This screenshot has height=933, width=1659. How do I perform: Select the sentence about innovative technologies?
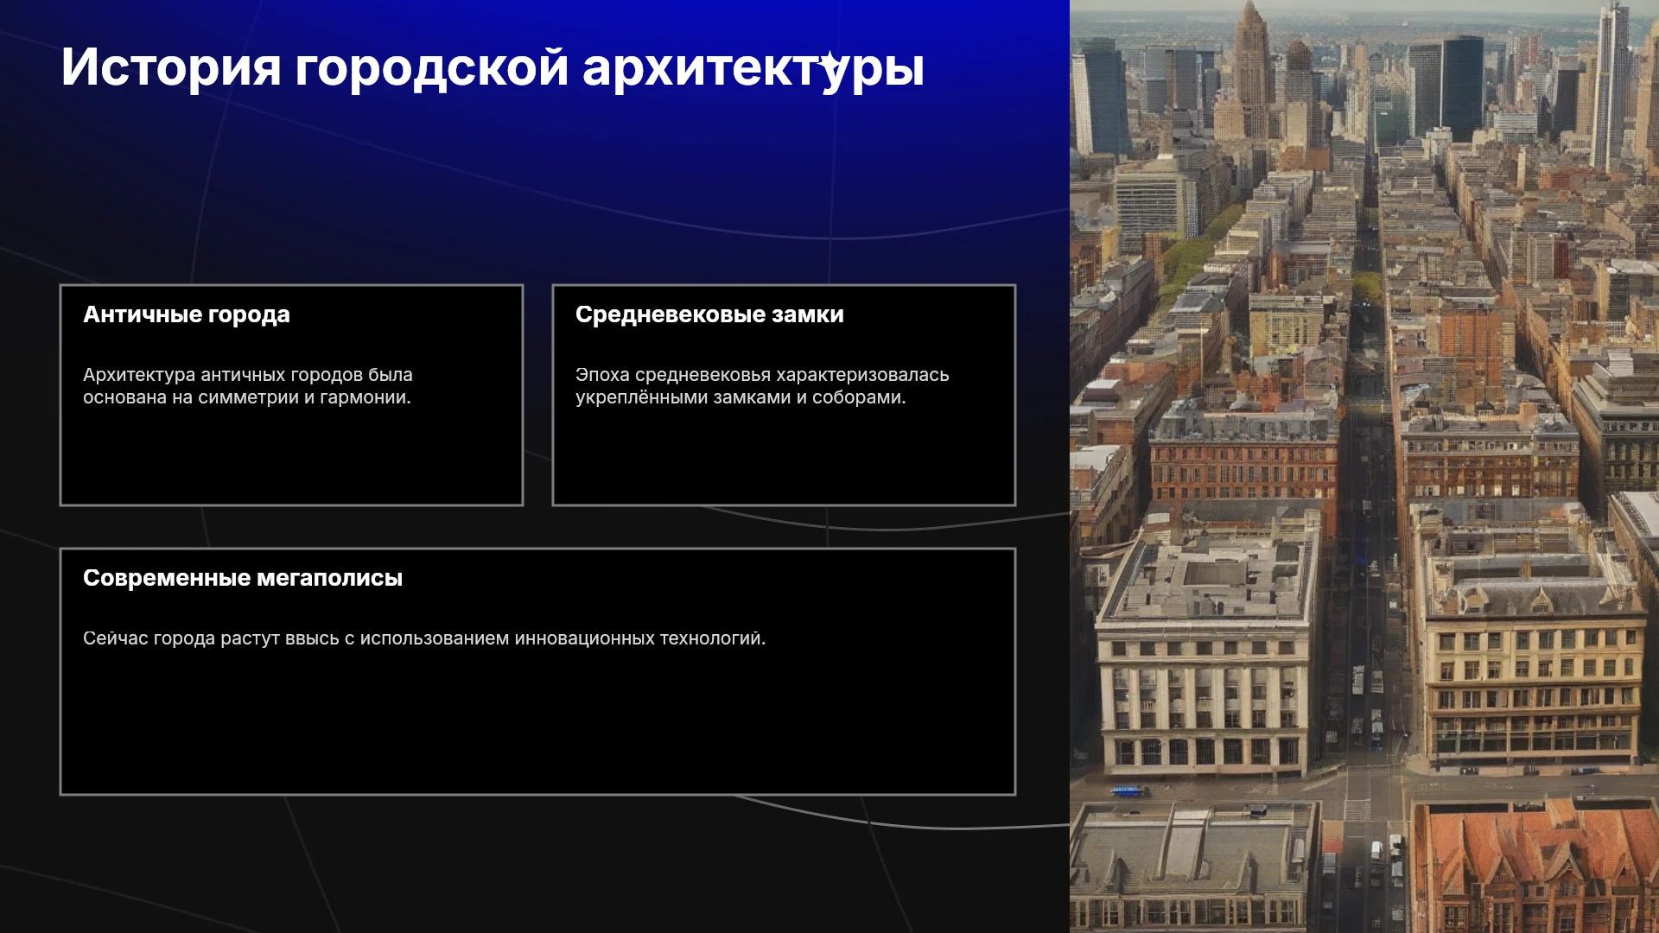coord(424,638)
